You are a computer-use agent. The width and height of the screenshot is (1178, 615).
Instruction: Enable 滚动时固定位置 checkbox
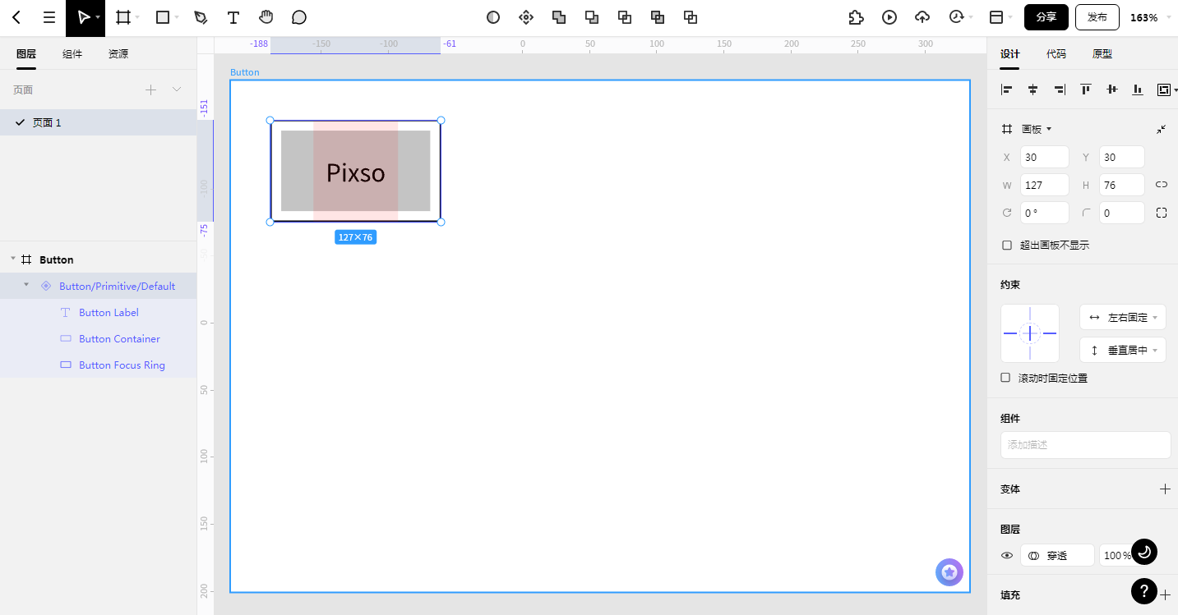(x=1005, y=378)
